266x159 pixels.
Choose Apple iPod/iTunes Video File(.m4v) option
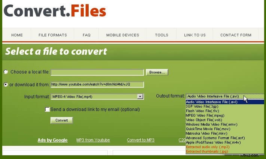(x=225, y=142)
